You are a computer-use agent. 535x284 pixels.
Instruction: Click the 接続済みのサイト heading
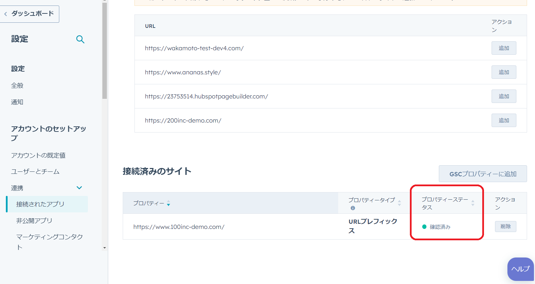coord(157,171)
